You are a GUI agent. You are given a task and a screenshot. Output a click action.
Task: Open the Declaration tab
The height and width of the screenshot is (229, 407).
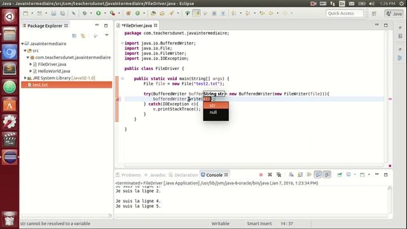[183, 175]
